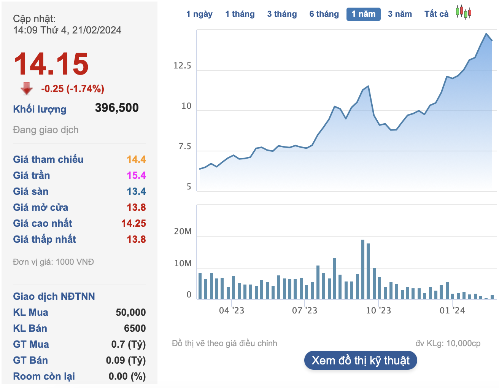
Task: Switch to the '1 tháng' chart view
Action: 240,14
